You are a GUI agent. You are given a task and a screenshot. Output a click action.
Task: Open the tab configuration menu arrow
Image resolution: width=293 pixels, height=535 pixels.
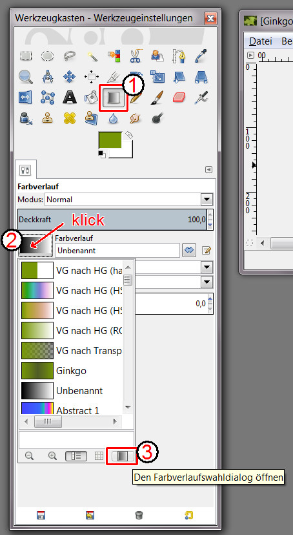point(209,169)
